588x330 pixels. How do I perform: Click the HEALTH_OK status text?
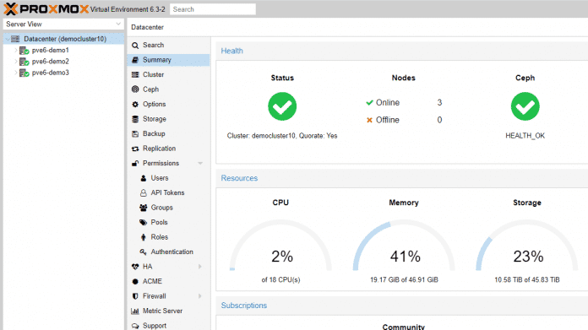pyautogui.click(x=525, y=136)
